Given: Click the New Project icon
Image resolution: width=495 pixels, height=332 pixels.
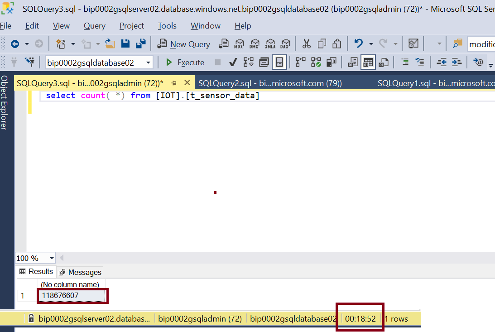Looking at the screenshot, I should click(x=61, y=44).
